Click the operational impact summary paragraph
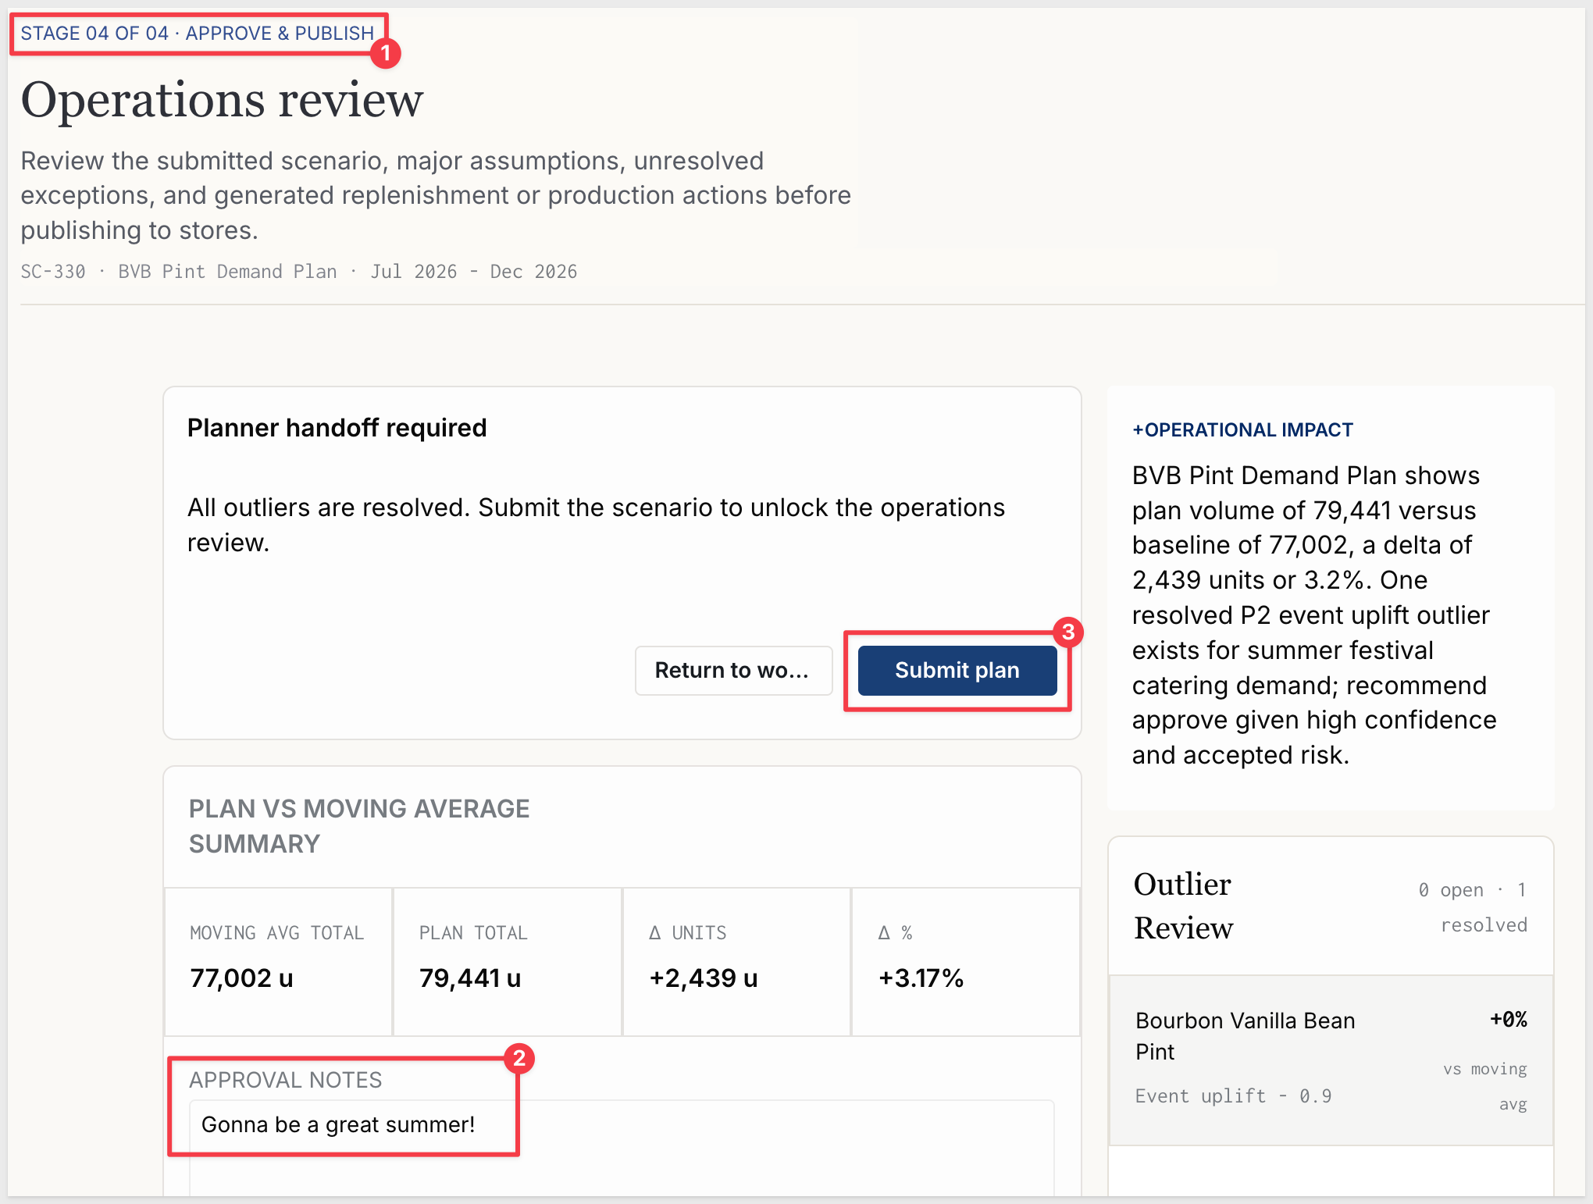Image resolution: width=1593 pixels, height=1204 pixels. (1314, 615)
